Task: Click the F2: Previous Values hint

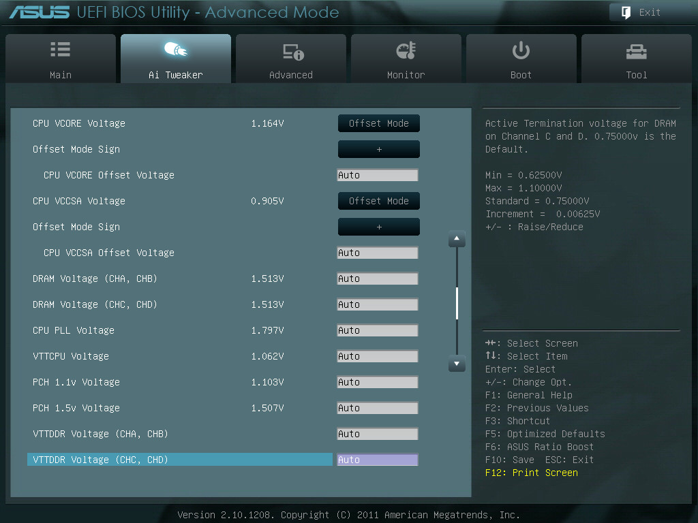Action: coord(537,408)
